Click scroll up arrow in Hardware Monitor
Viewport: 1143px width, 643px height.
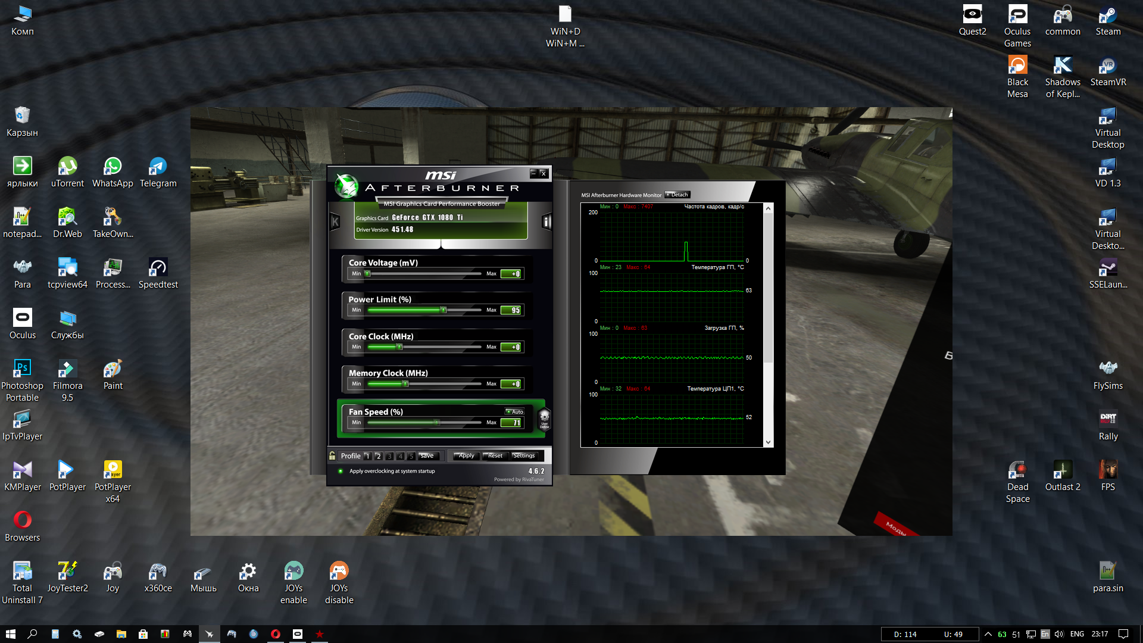[768, 208]
